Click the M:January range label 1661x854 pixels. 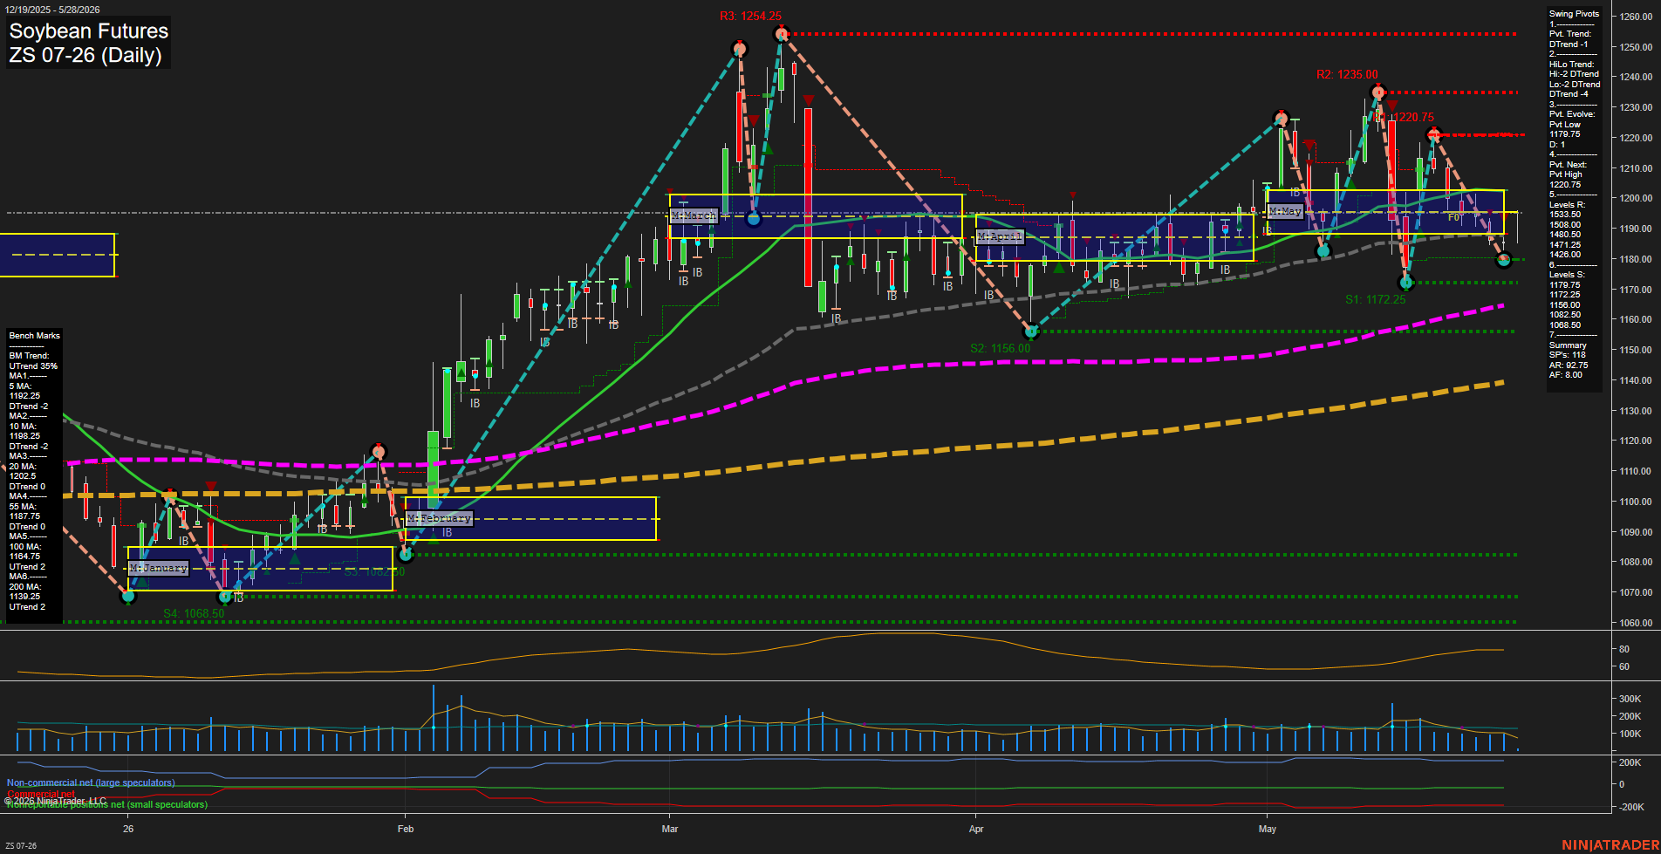(158, 568)
